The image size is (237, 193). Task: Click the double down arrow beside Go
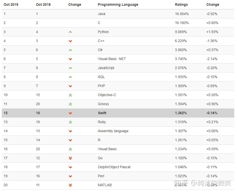[70, 158]
